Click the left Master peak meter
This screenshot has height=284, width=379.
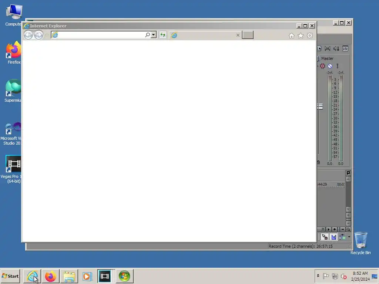click(330, 118)
